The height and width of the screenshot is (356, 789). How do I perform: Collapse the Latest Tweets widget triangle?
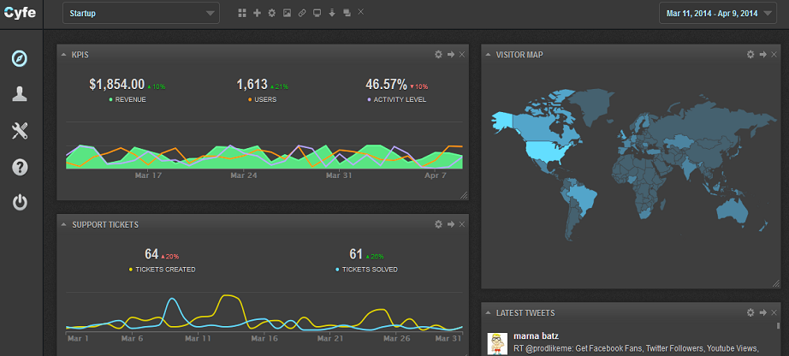tap(488, 312)
